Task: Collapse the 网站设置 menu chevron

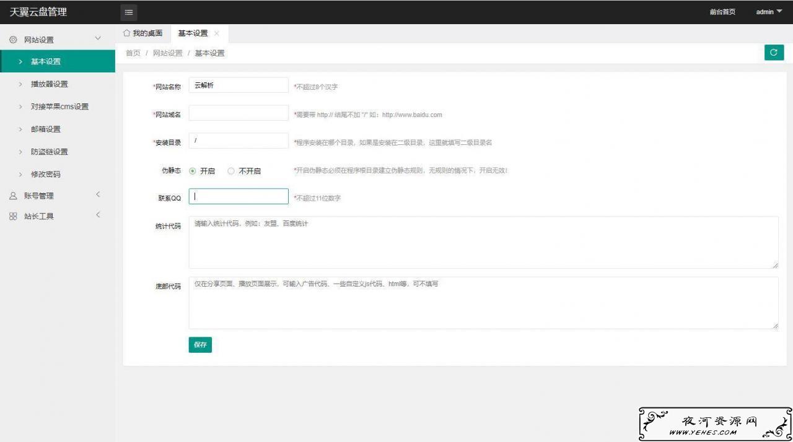Action: (98, 39)
